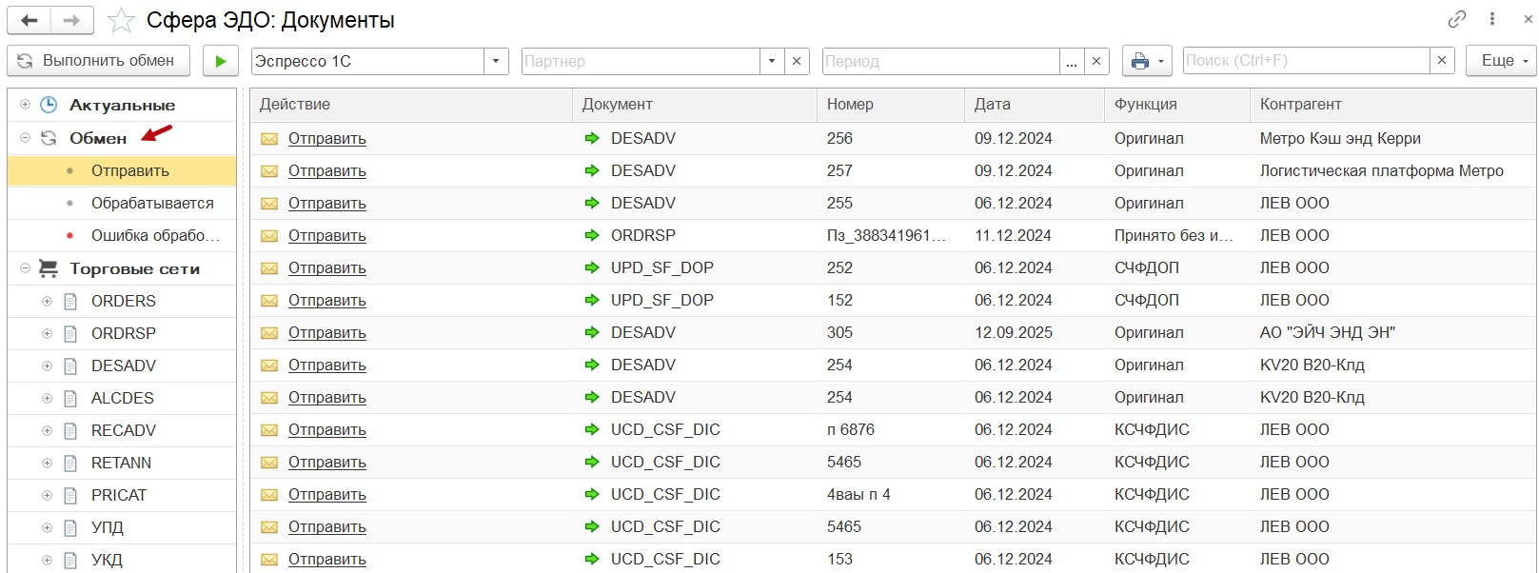Open ORDERS document type in tree
The image size is (1539, 573).
tap(123, 301)
